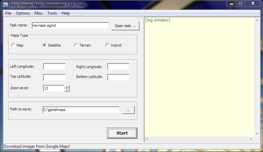Open the Options menu
Viewport: 263px width, 152px height.
[x=23, y=13]
